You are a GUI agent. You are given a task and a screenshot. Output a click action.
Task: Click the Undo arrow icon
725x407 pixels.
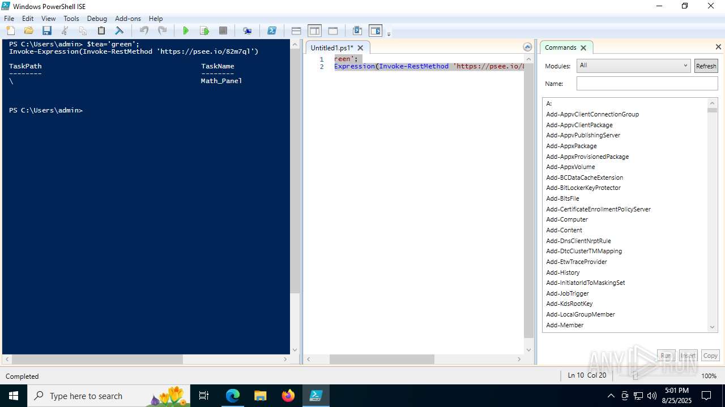pyautogui.click(x=144, y=31)
